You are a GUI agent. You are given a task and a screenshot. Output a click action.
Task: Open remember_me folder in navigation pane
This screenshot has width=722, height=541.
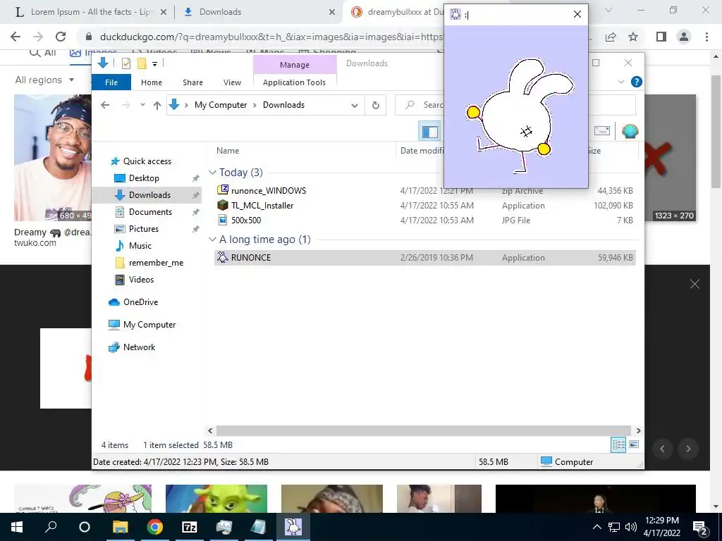point(156,263)
